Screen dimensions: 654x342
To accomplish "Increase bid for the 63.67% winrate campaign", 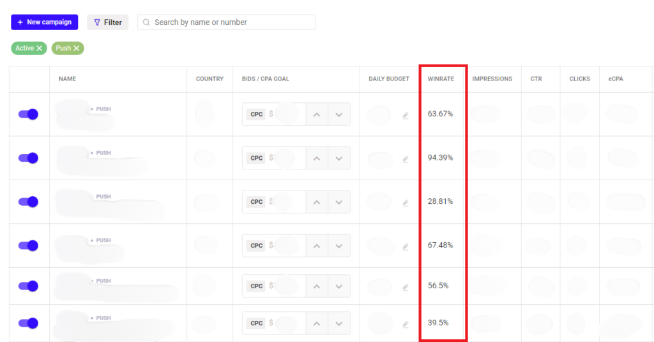I will point(316,114).
